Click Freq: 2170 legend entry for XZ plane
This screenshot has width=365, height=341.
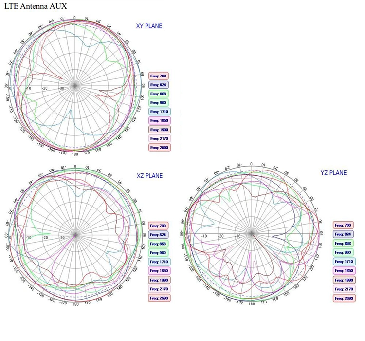tap(158, 288)
